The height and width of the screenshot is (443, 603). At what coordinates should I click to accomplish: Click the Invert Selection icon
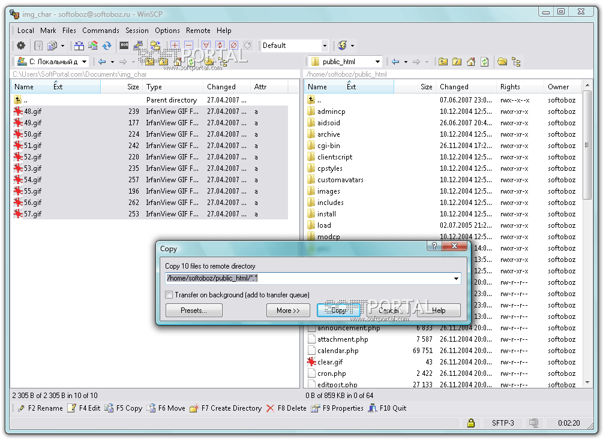coord(220,46)
